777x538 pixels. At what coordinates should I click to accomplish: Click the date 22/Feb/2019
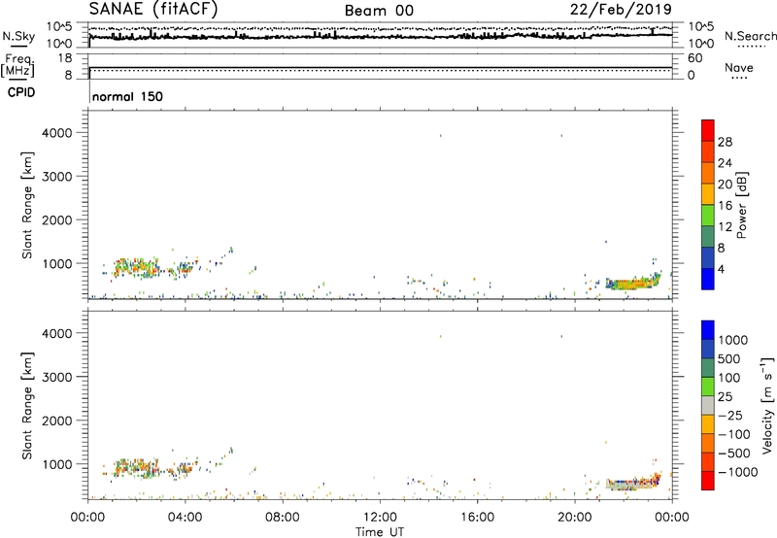tap(621, 10)
